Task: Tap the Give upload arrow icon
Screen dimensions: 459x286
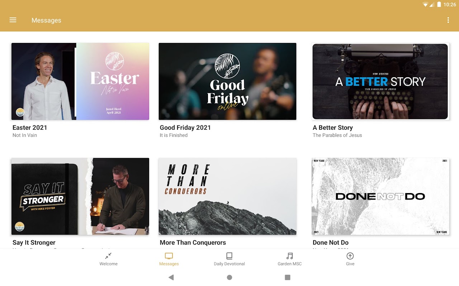Action: pos(350,256)
